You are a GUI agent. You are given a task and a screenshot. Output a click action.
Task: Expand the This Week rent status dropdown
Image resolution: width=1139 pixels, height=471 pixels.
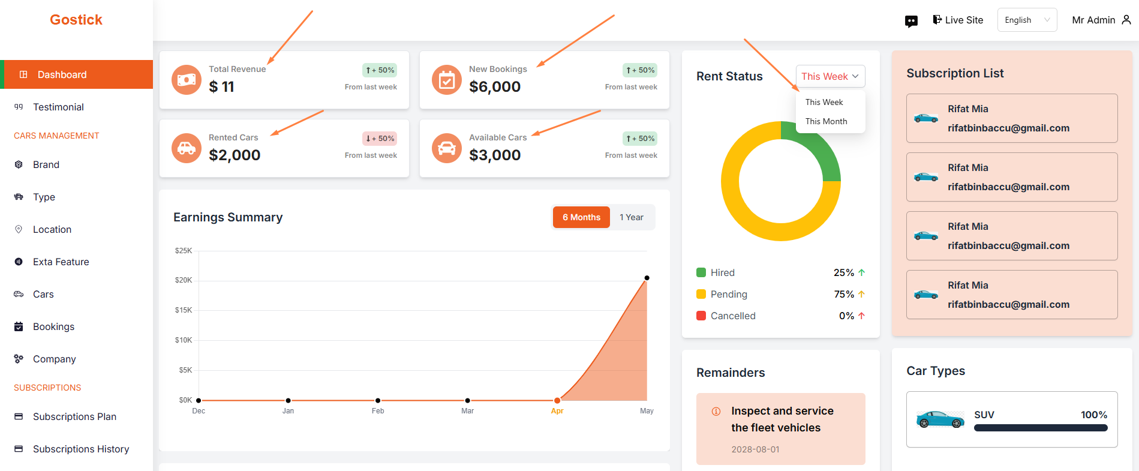(830, 76)
